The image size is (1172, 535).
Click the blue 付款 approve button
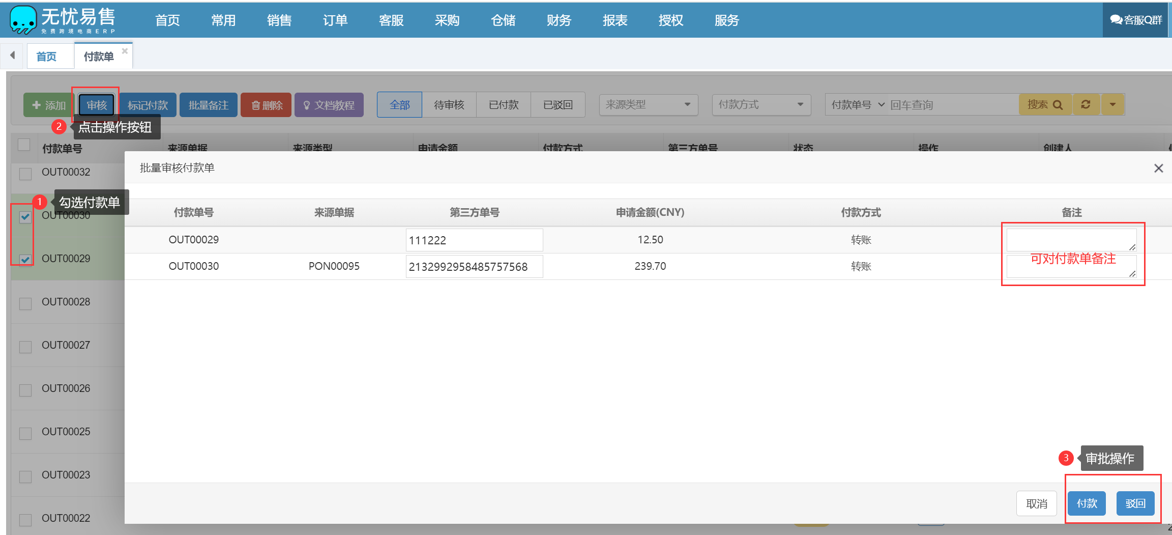1087,503
